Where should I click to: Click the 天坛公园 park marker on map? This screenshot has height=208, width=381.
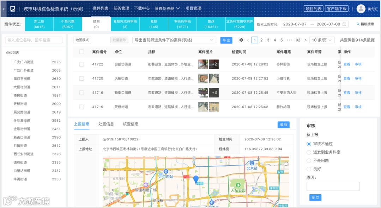(238, 185)
